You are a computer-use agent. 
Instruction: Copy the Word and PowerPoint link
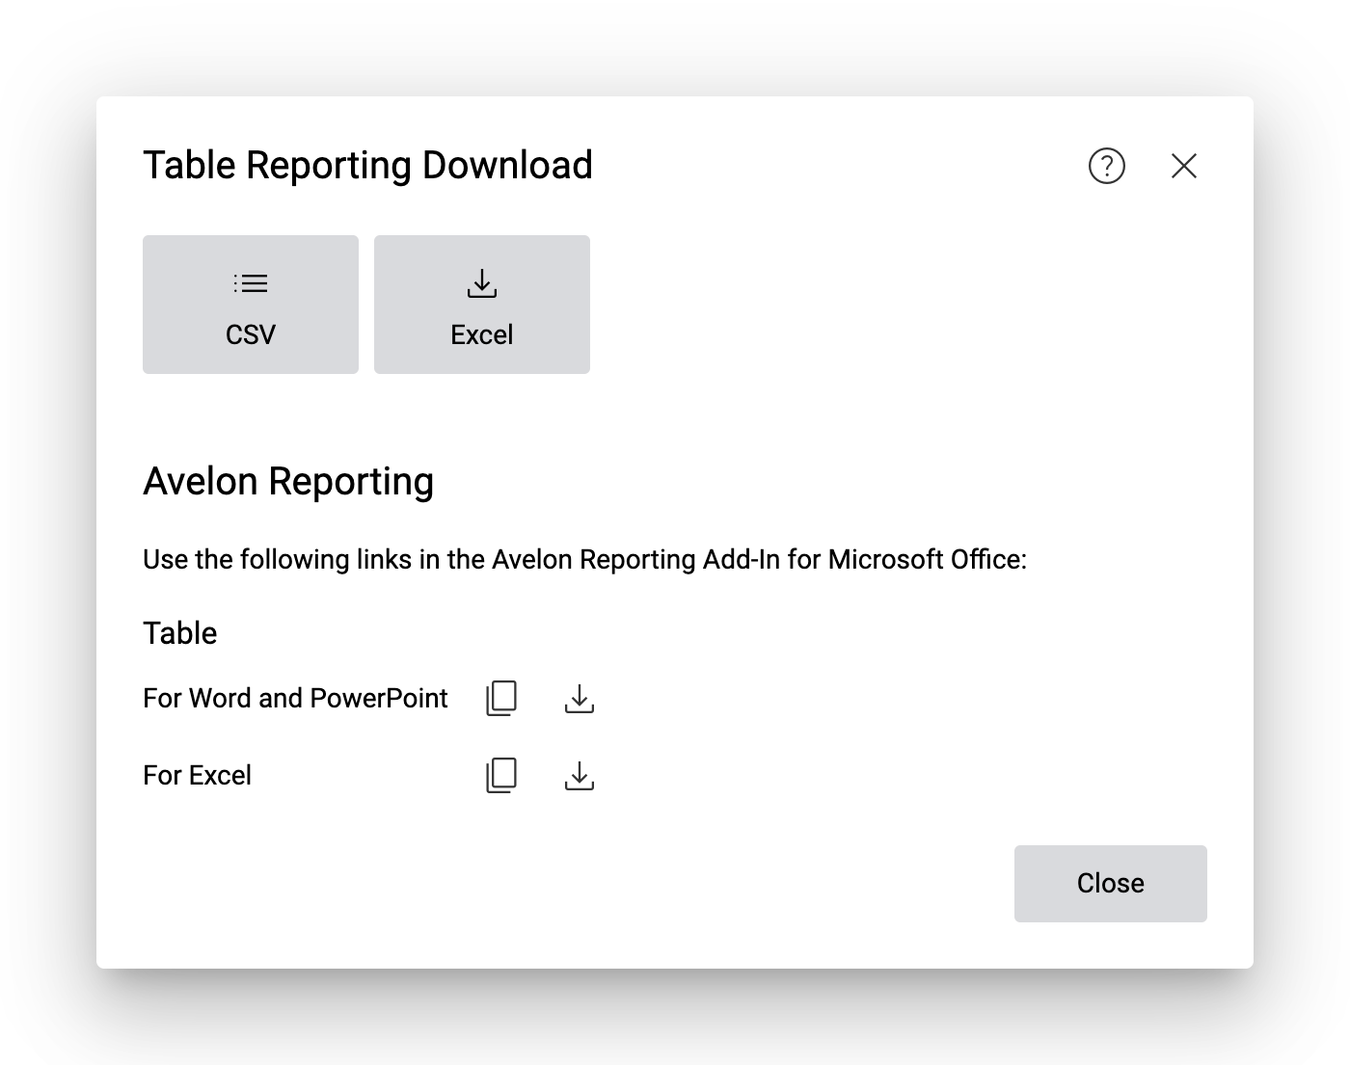tap(501, 698)
